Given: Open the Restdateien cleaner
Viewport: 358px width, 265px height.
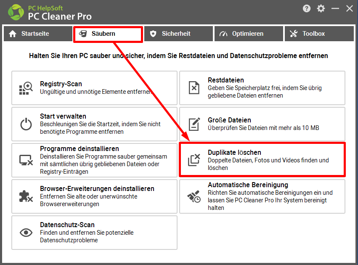Looking at the screenshot, I should coord(262,88).
